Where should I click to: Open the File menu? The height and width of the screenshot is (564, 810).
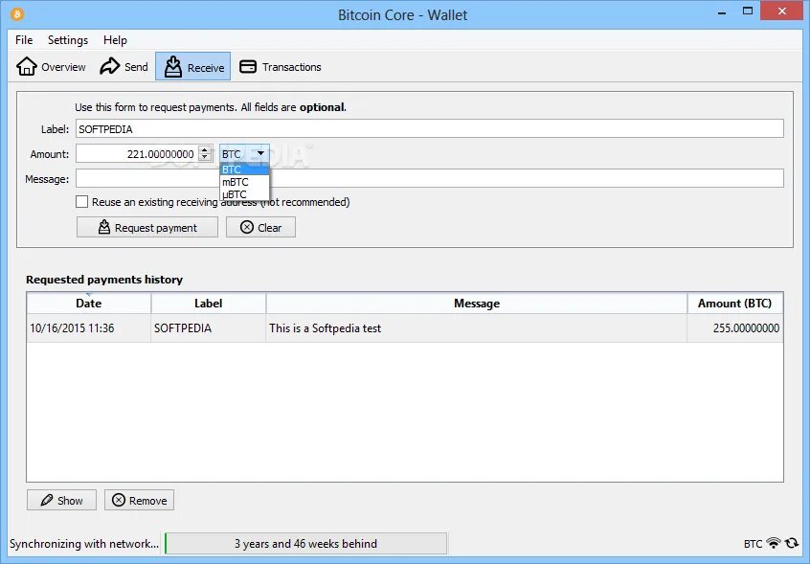[x=24, y=40]
